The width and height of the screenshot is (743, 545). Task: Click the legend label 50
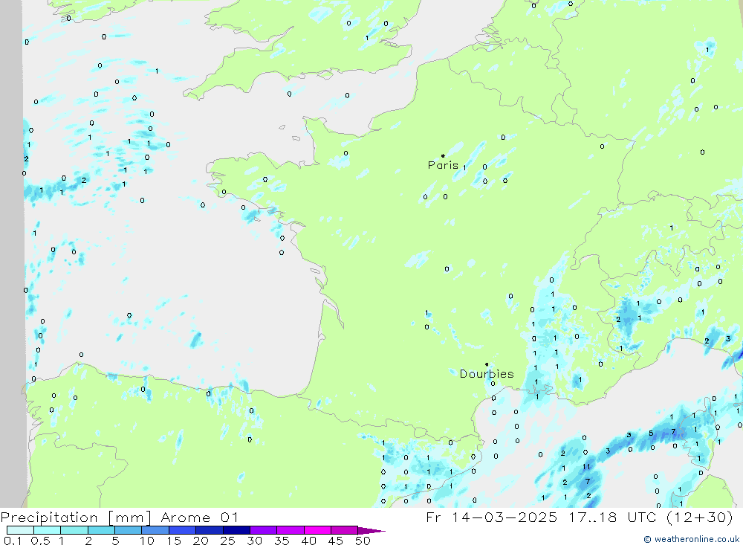pos(363,541)
